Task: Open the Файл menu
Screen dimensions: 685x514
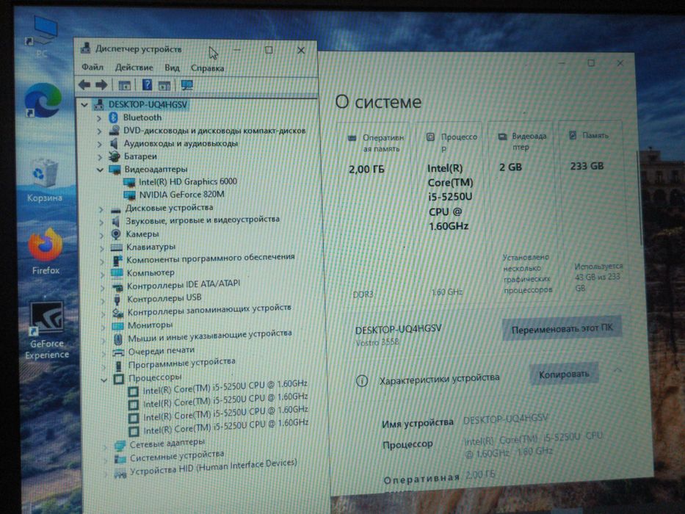Action: [93, 68]
